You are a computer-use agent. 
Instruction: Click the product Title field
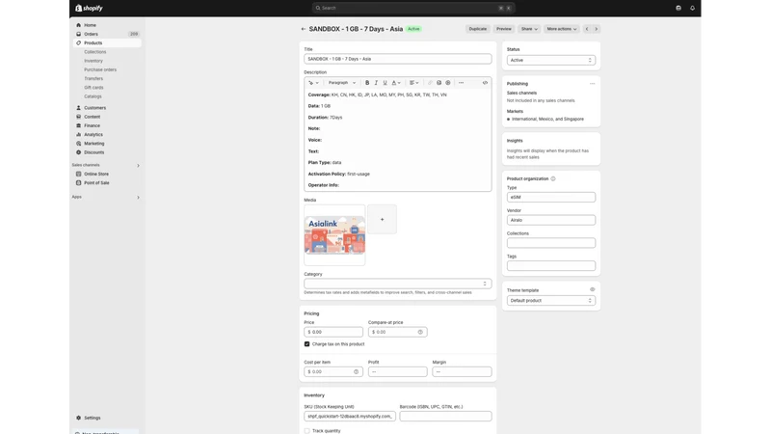(397, 59)
